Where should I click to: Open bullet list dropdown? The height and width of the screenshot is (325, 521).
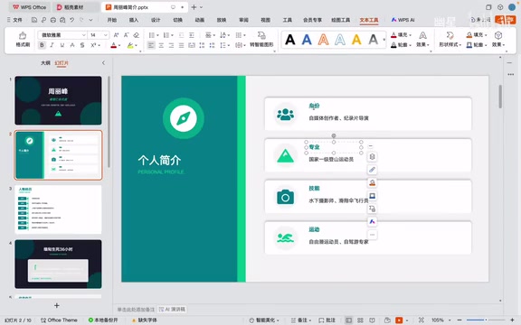pyautogui.click(x=157, y=35)
